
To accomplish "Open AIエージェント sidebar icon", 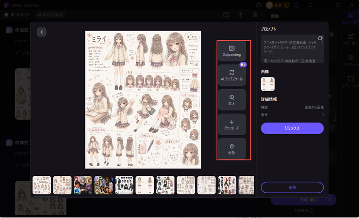I will [x=351, y=81].
